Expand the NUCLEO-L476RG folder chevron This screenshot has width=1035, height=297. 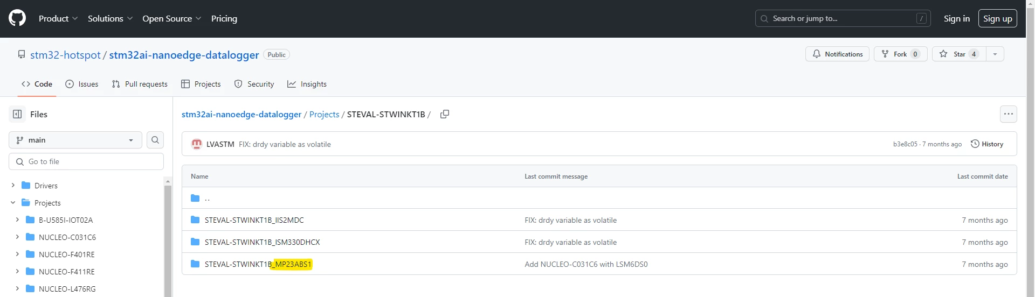point(17,288)
